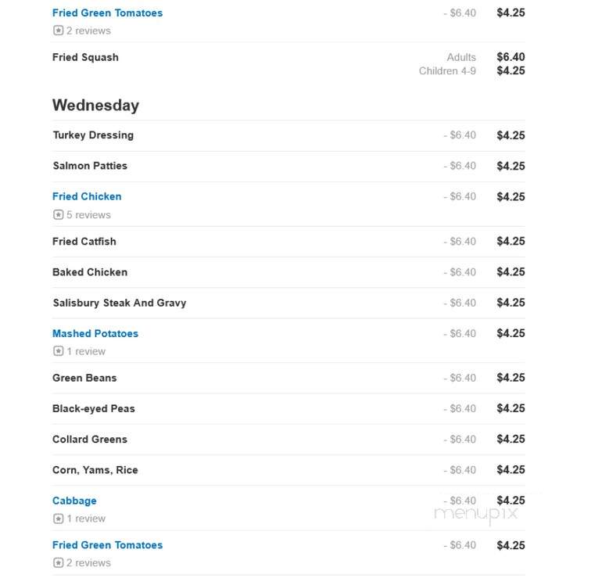Open the top Fried Green Tomatoes link

pos(107,13)
